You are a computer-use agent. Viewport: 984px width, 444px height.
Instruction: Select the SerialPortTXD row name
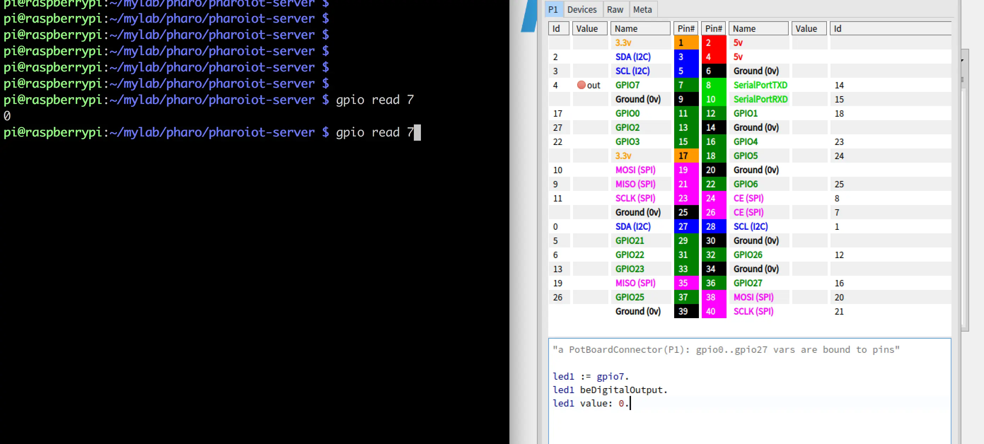(x=760, y=85)
